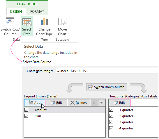The height and width of the screenshot is (139, 159).
Task: Move the selected series up
Action: [x=94, y=103]
